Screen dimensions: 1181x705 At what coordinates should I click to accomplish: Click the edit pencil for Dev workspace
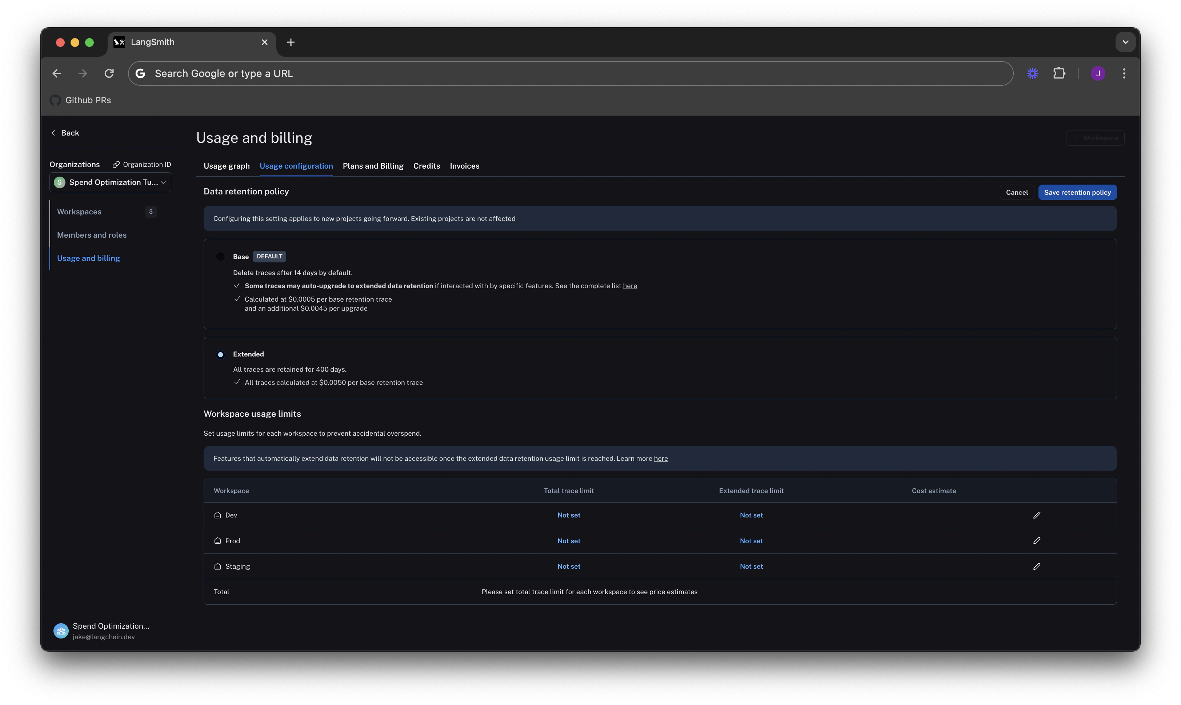[x=1037, y=515]
